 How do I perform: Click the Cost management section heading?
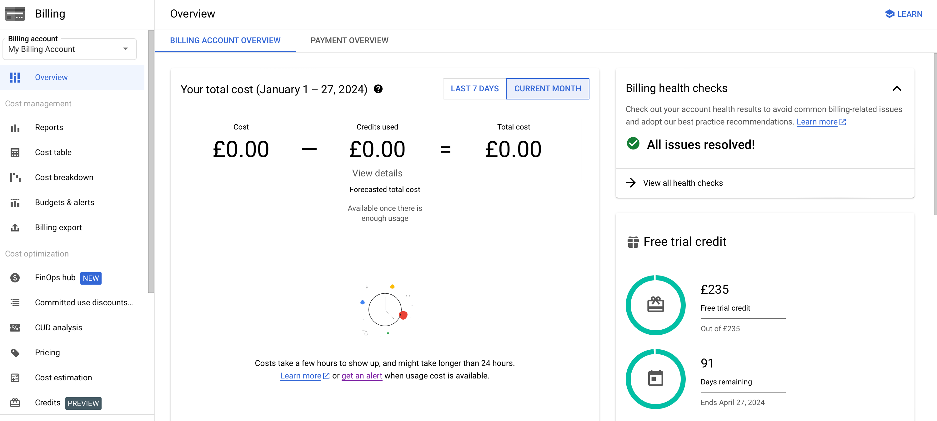(38, 104)
